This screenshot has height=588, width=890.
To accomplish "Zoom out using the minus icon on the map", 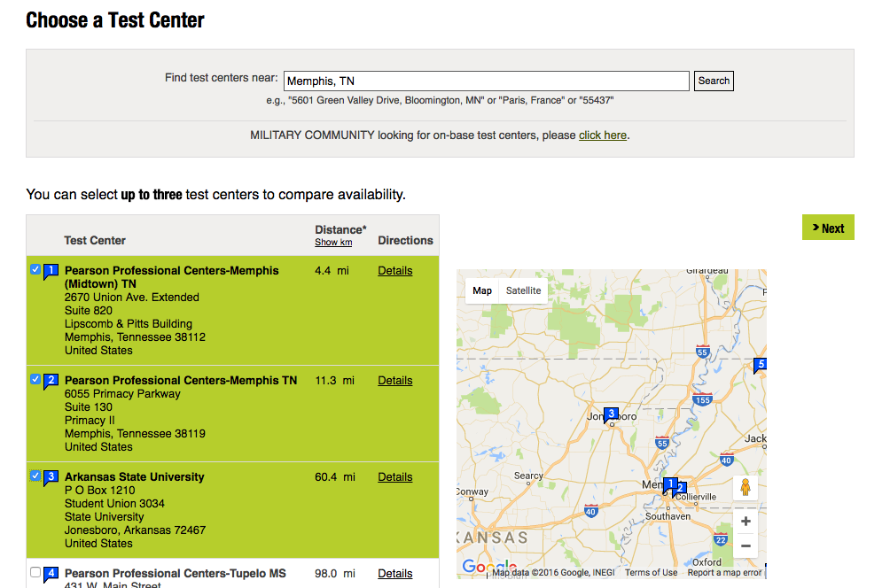I will click(745, 546).
